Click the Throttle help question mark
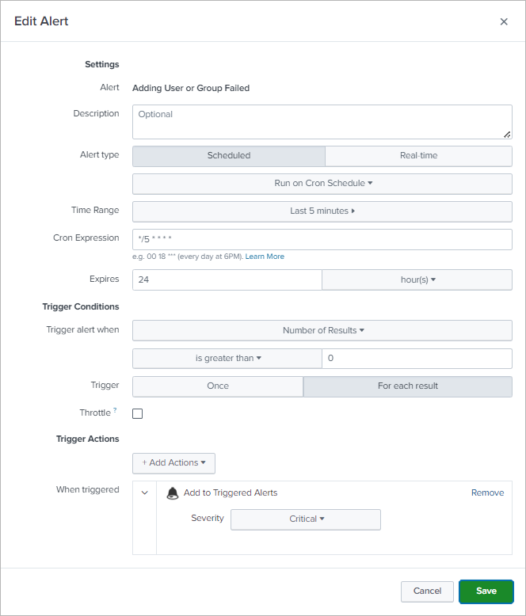The width and height of the screenshot is (526, 616). pyautogui.click(x=115, y=410)
